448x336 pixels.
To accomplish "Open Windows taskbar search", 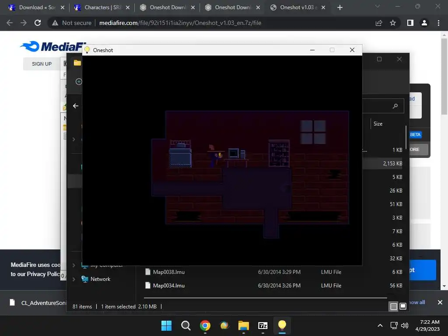I will 185,325.
